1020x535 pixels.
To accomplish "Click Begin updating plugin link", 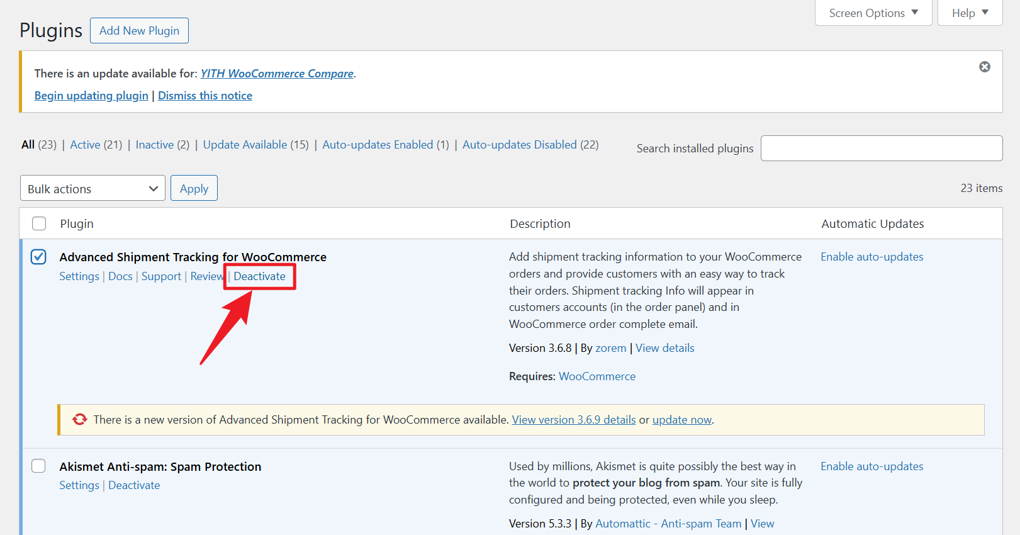I will pyautogui.click(x=91, y=96).
